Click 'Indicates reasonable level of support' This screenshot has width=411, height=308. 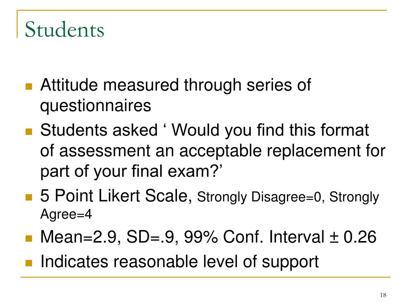[179, 261]
